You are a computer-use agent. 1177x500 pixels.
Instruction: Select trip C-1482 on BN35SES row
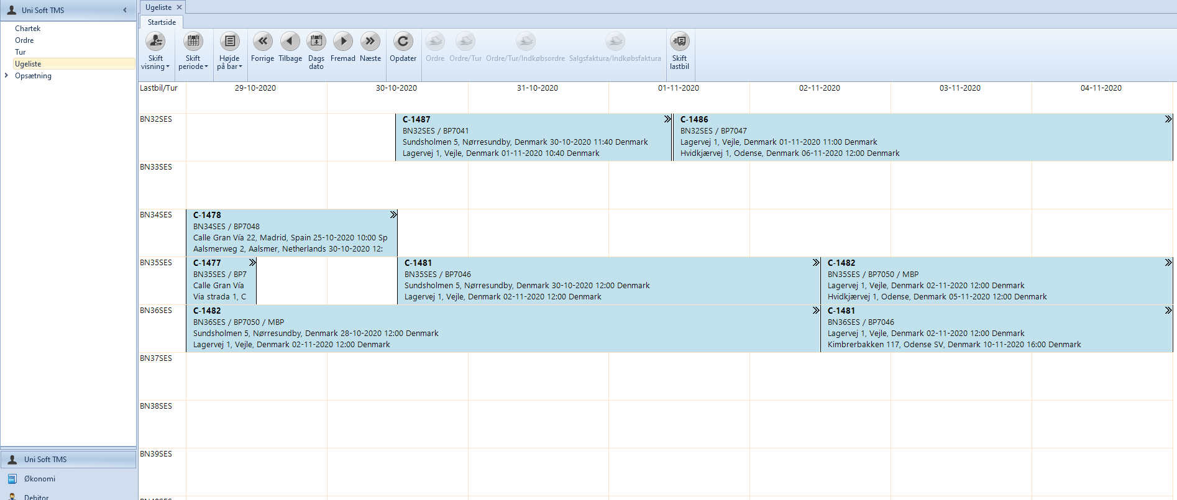click(997, 281)
